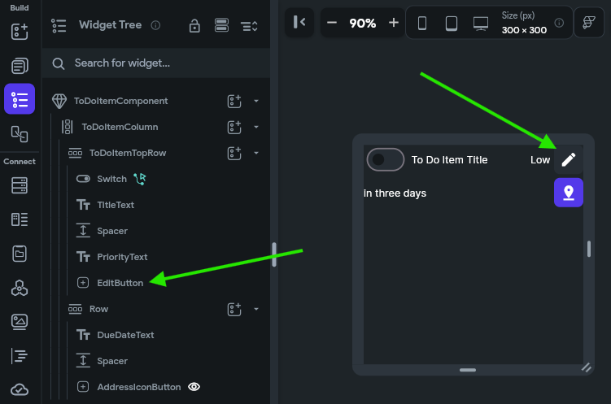The height and width of the screenshot is (404, 611).
Task: Collapse the Row dropdown arrow
Action: pyautogui.click(x=256, y=309)
